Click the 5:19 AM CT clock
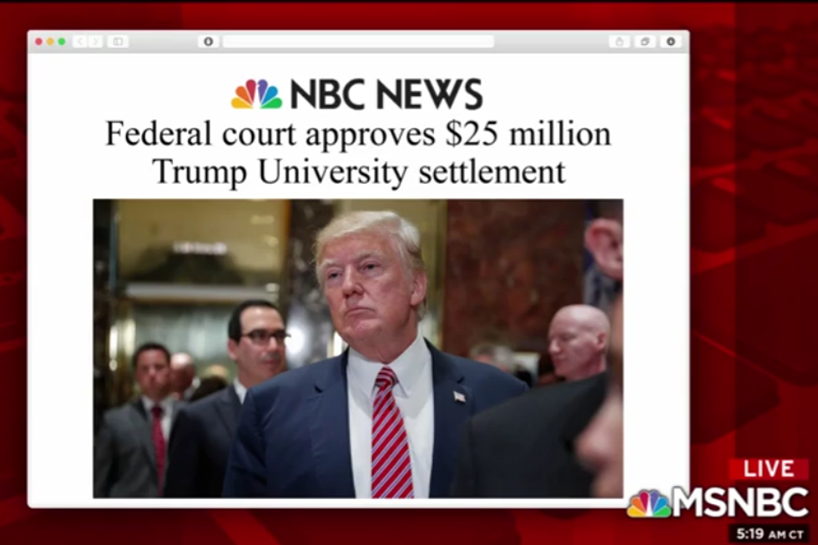 click(x=770, y=534)
